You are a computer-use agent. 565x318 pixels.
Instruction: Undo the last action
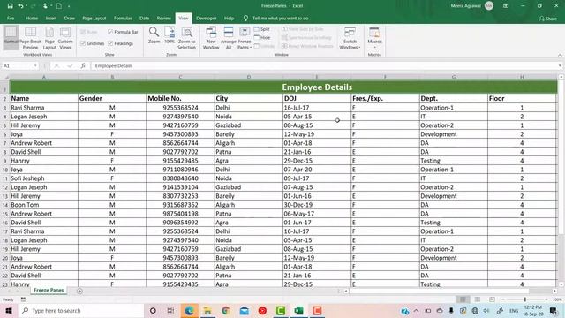pos(20,6)
